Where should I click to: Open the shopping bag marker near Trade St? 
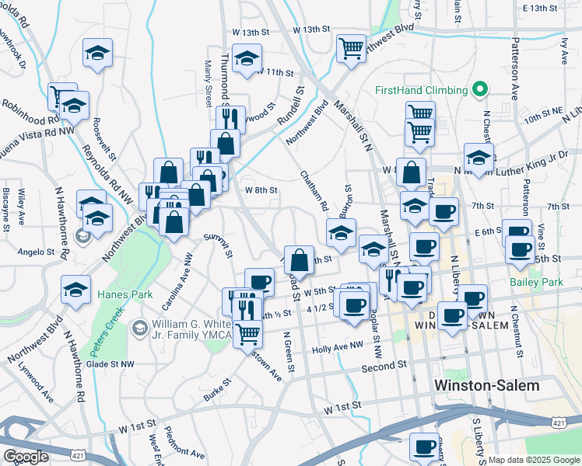tap(411, 175)
